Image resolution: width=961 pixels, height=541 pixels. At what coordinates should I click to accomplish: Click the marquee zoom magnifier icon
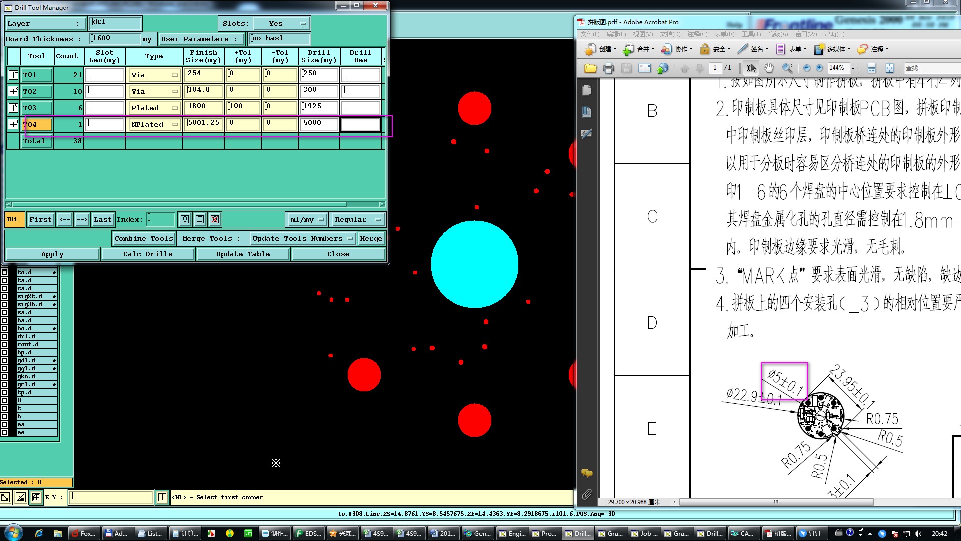pos(787,68)
